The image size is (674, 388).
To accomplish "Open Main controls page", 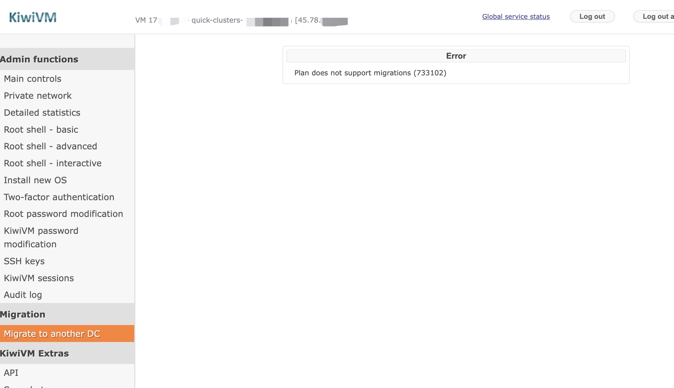I will pos(67,79).
